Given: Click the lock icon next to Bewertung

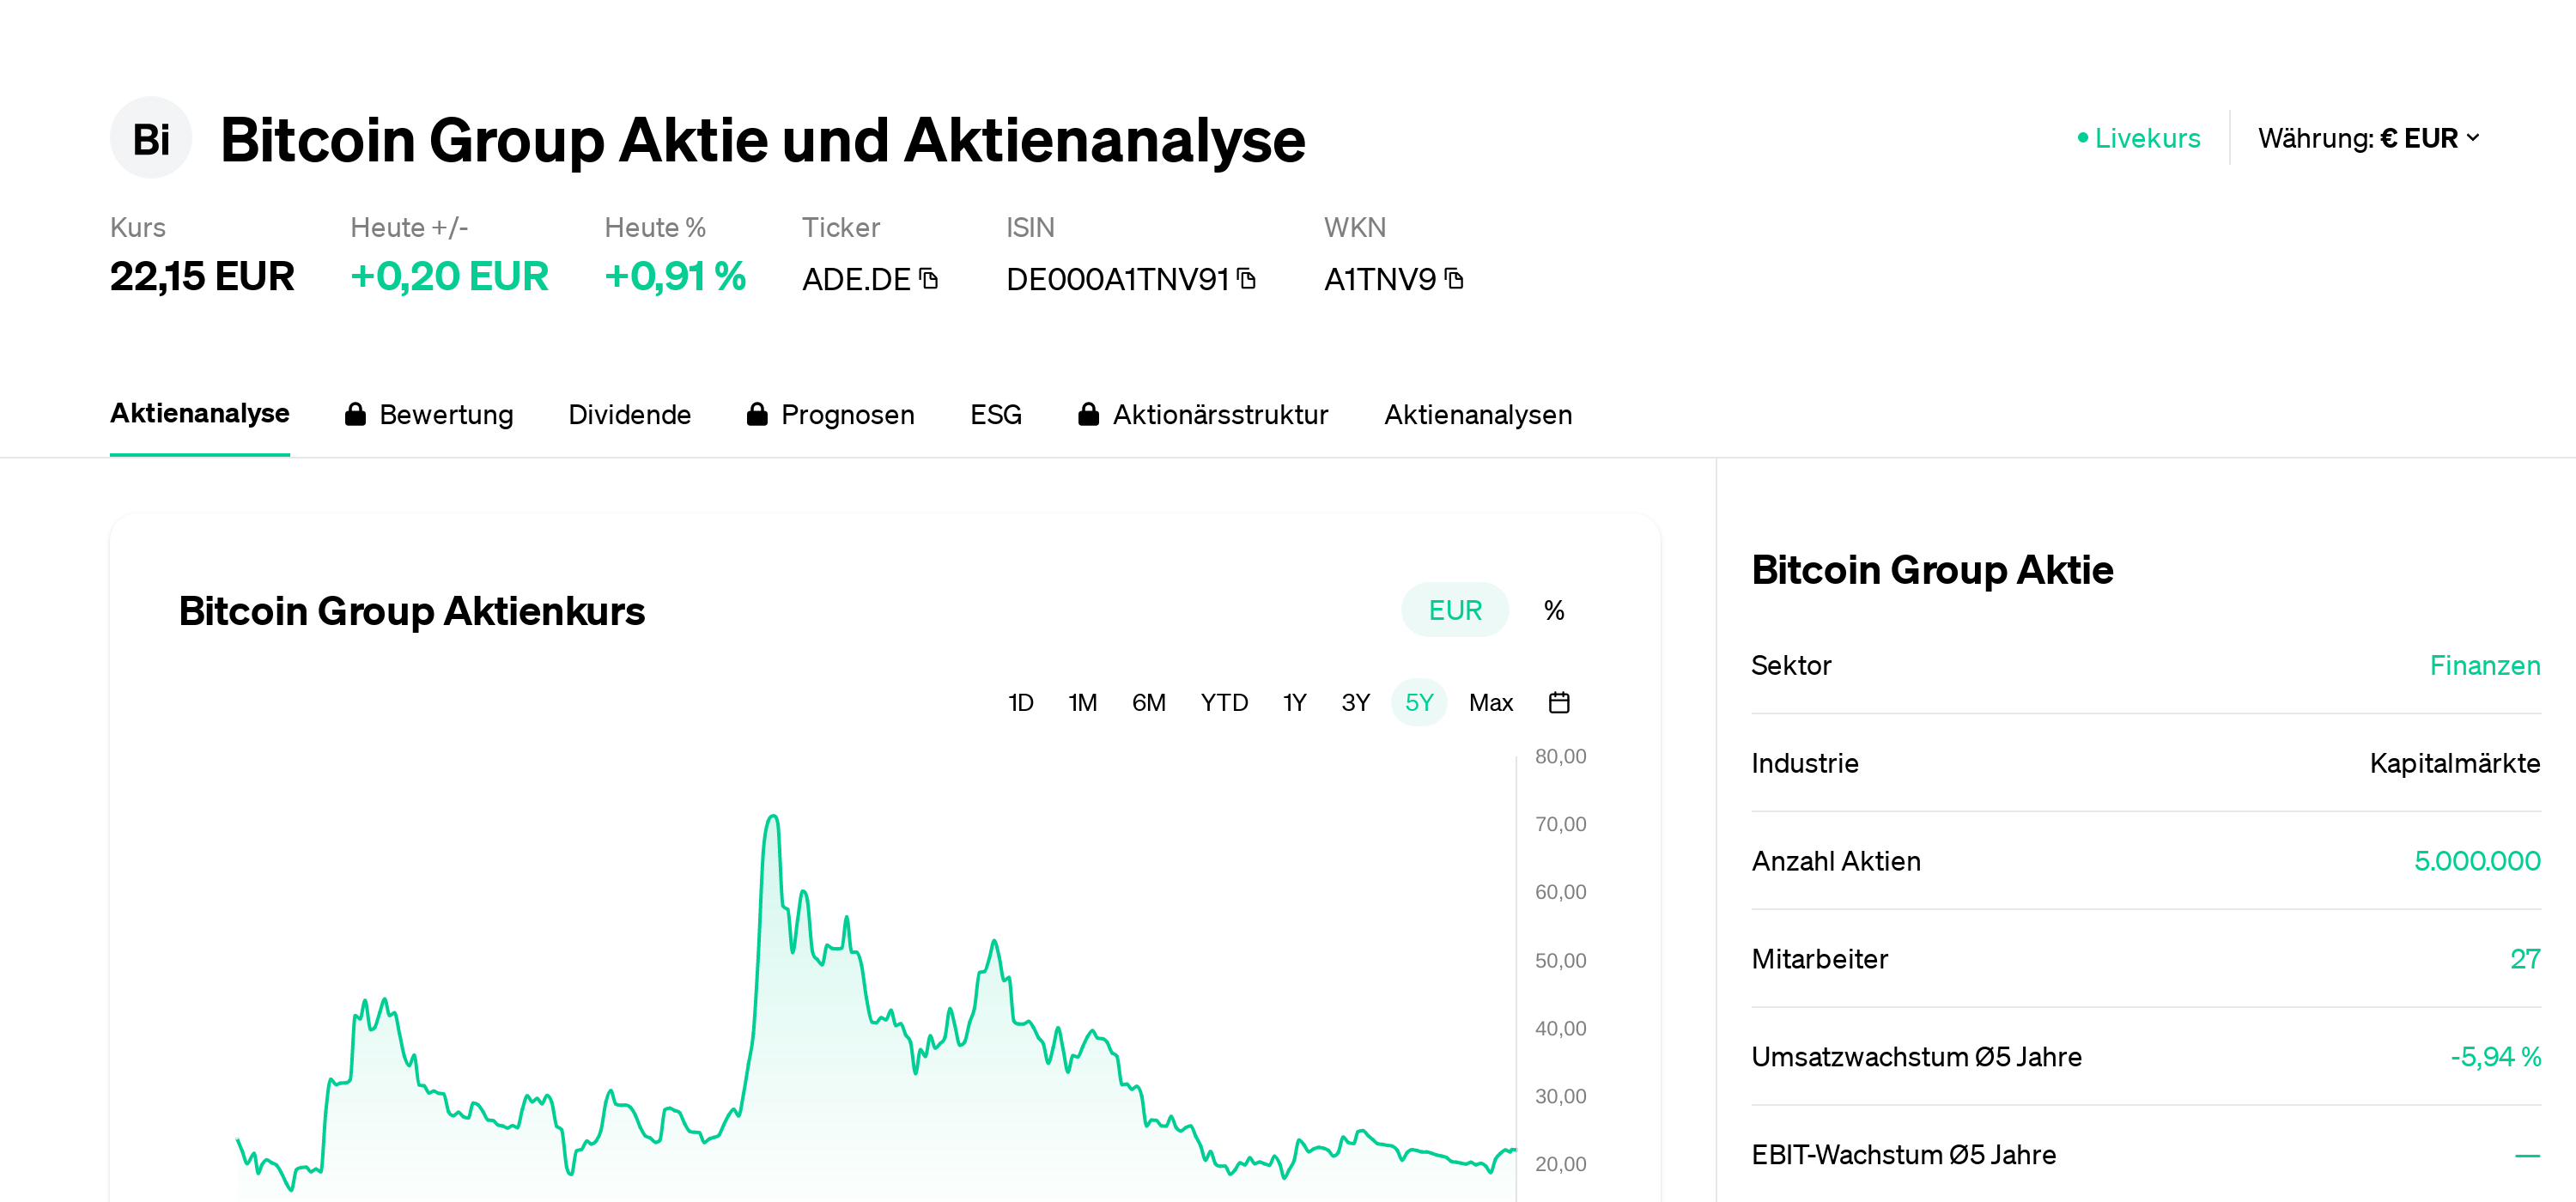Looking at the screenshot, I should [356, 414].
